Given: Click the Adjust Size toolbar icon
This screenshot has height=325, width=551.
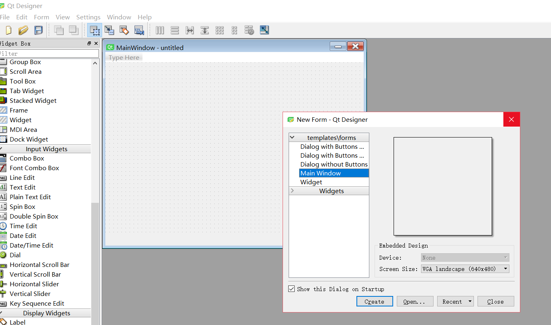Looking at the screenshot, I should pyautogui.click(x=264, y=30).
